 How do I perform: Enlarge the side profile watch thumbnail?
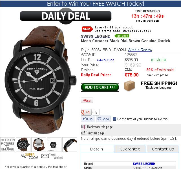pyautogui.click(x=70, y=144)
